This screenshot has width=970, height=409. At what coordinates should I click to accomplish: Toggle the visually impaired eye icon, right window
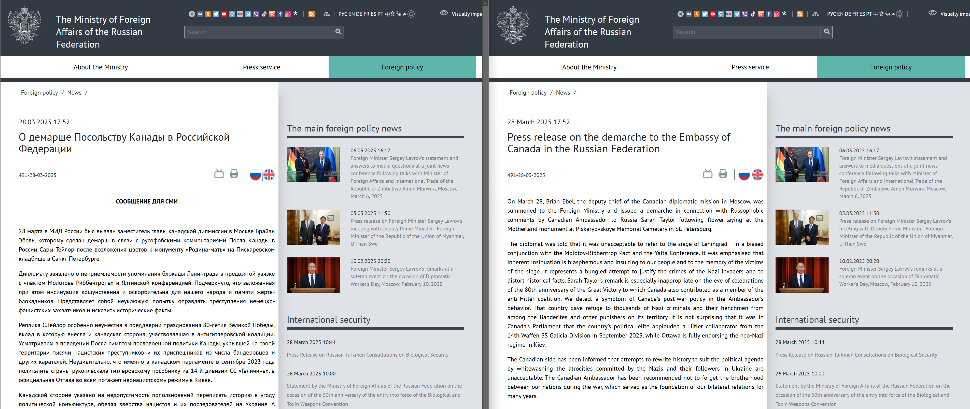[933, 13]
